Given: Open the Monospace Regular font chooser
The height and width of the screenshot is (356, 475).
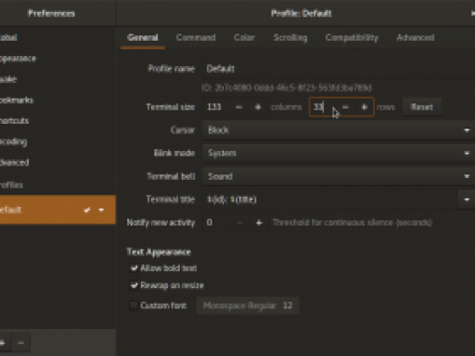Looking at the screenshot, I should pyautogui.click(x=247, y=305).
